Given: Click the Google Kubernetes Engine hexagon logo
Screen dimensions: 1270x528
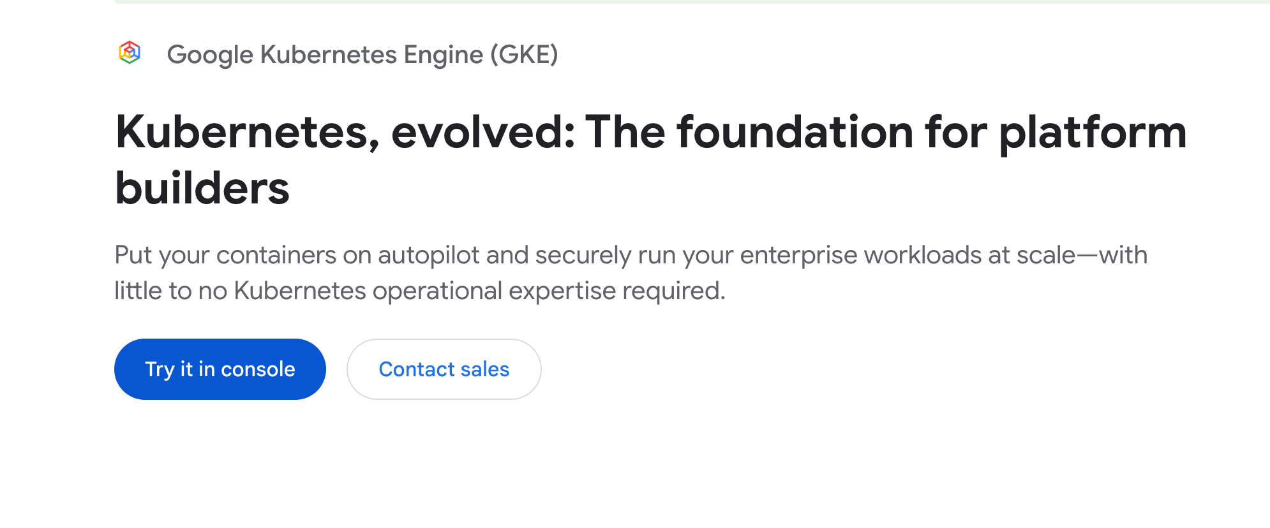Looking at the screenshot, I should pyautogui.click(x=130, y=53).
